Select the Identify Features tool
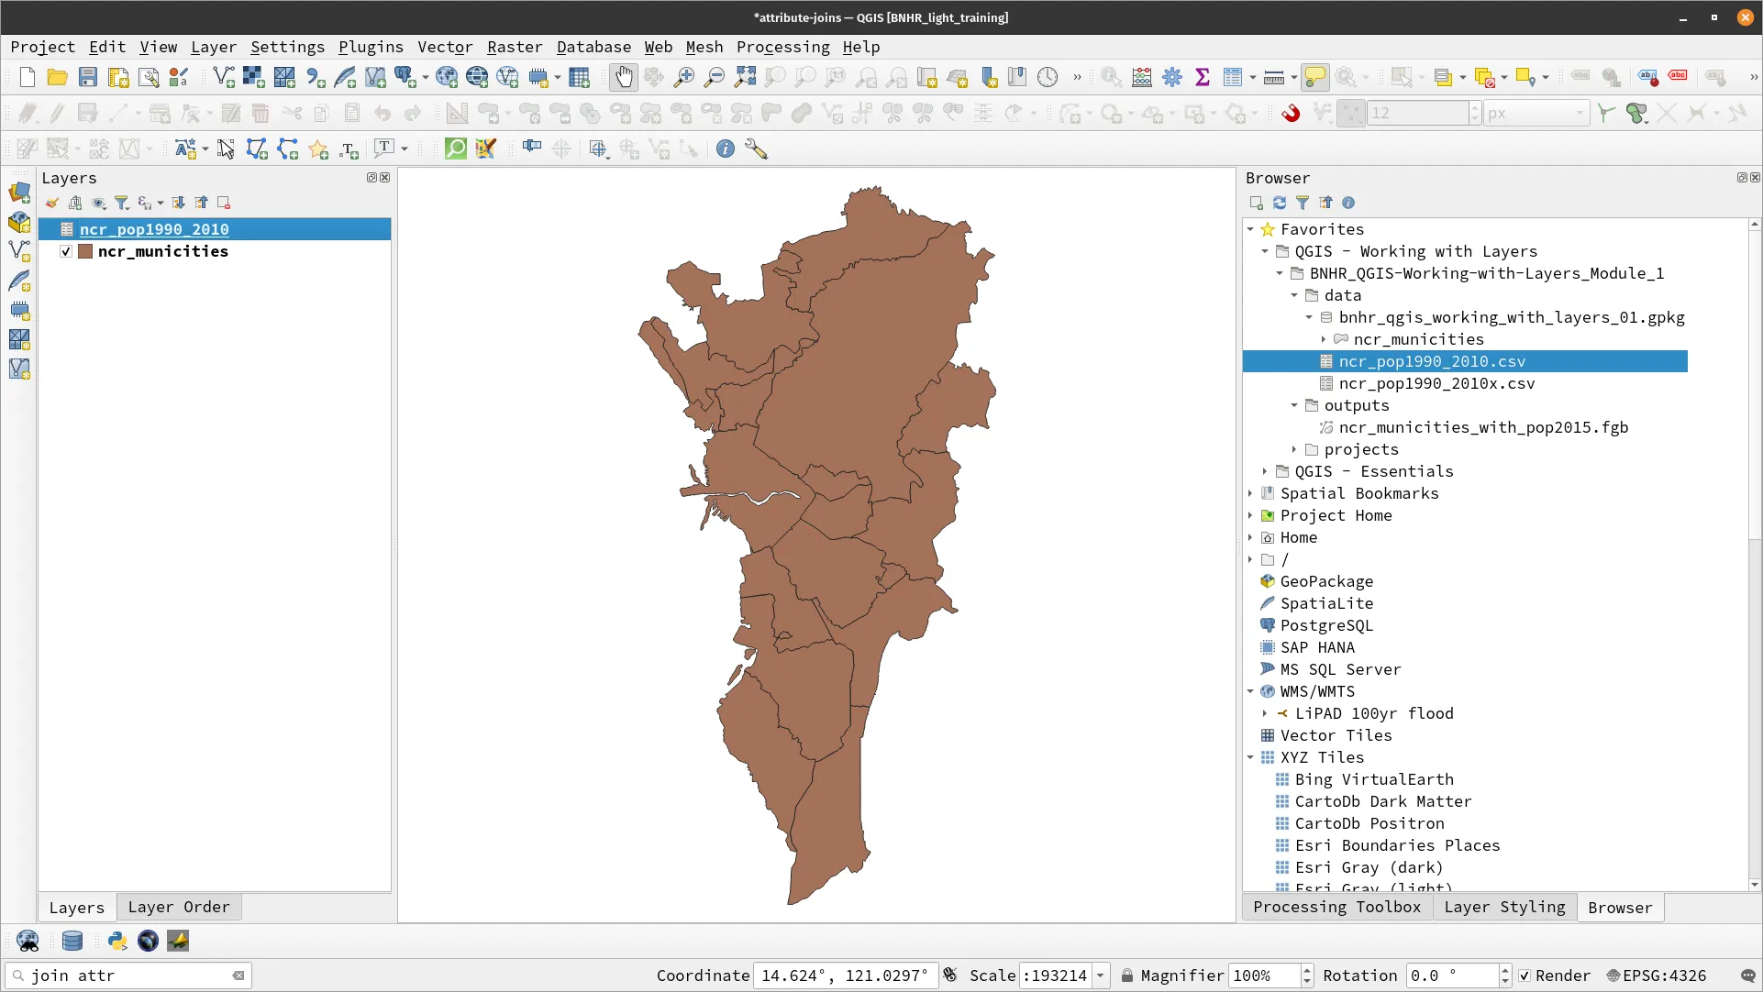Screen dimensions: 1763x992 (x=1111, y=77)
